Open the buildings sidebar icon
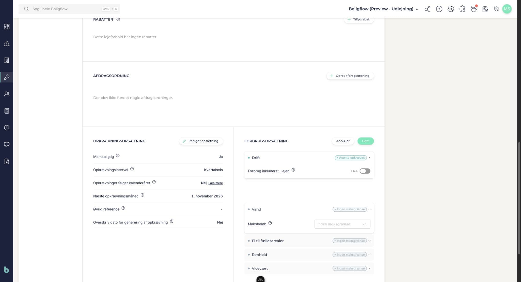 click(x=7, y=60)
